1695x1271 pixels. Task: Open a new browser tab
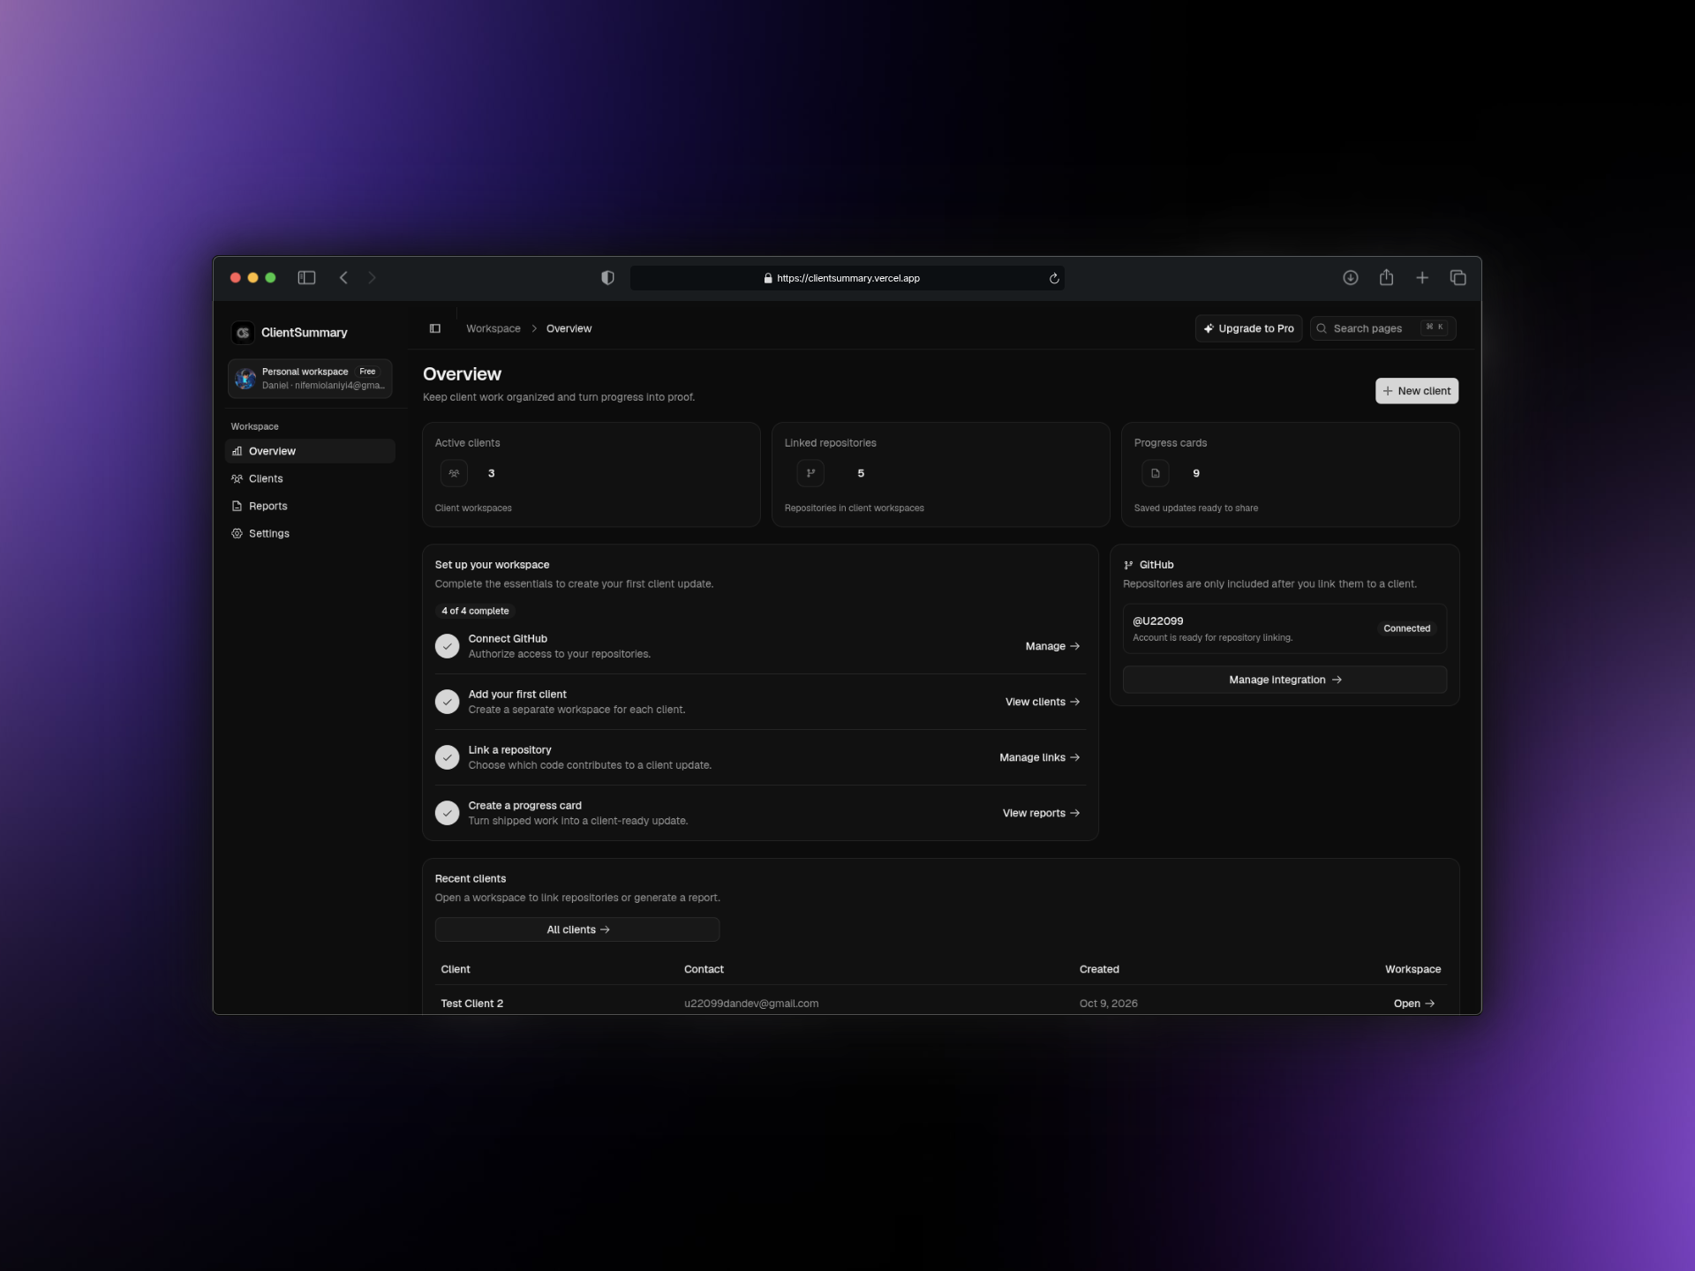(x=1422, y=278)
